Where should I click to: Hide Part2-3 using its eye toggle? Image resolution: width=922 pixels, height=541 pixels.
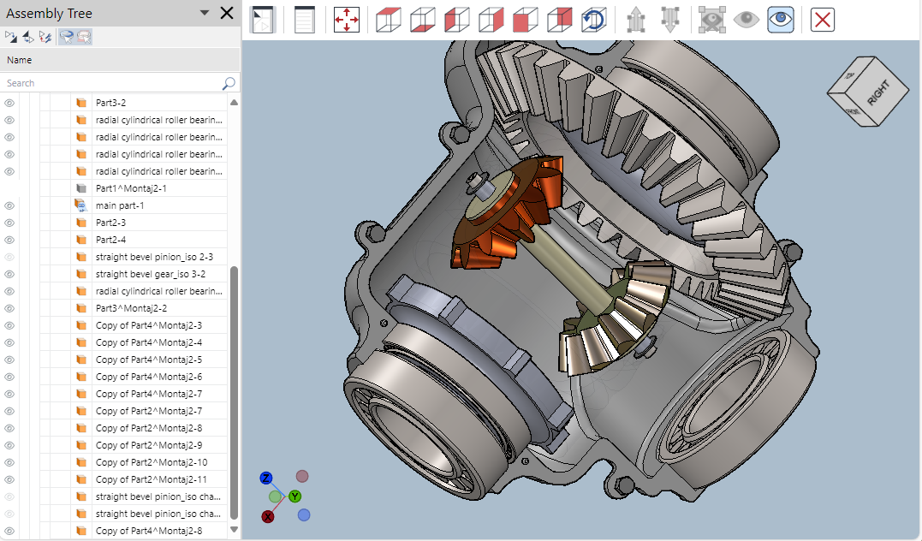point(9,223)
